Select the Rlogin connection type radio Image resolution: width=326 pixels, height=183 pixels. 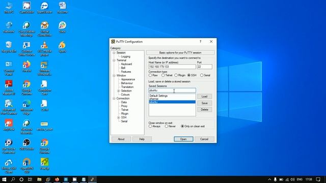176,75
